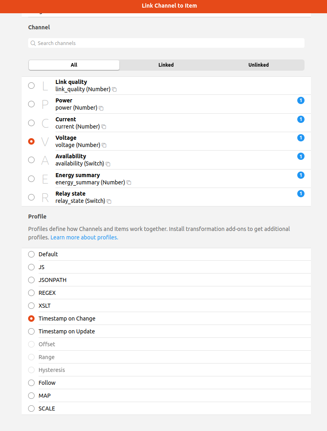Pick the JSONPATH profile radio button
This screenshot has width=327, height=431.
31,280
